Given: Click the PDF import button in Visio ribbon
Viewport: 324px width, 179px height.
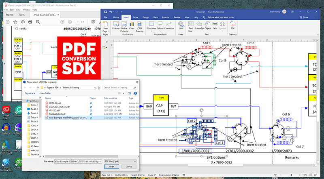Looking at the screenshot, I should [232, 25].
